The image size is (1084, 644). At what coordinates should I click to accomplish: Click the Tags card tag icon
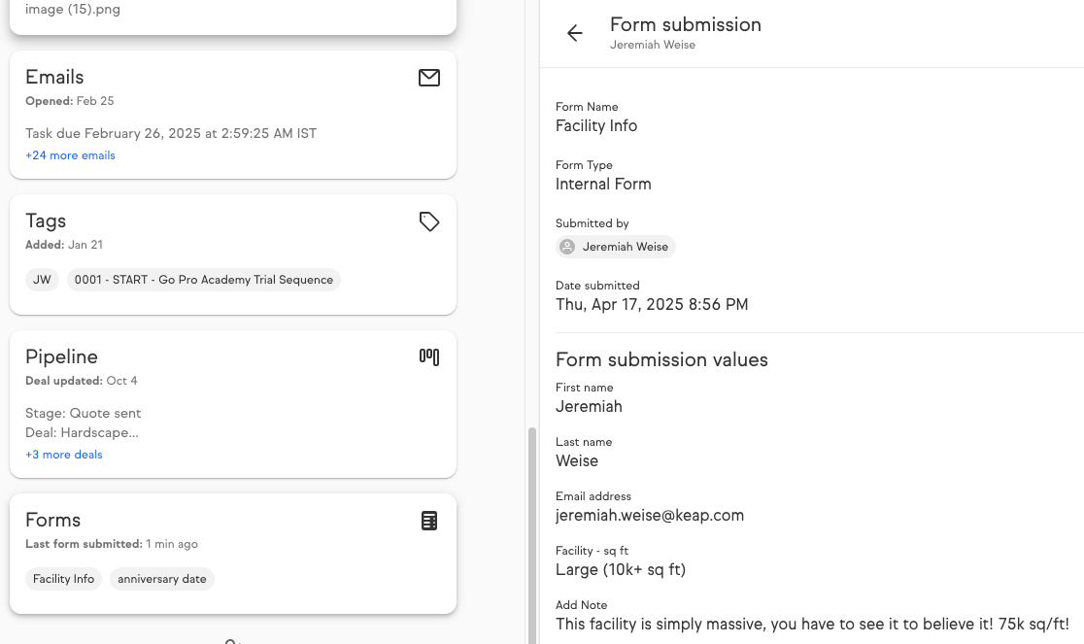pyautogui.click(x=429, y=221)
